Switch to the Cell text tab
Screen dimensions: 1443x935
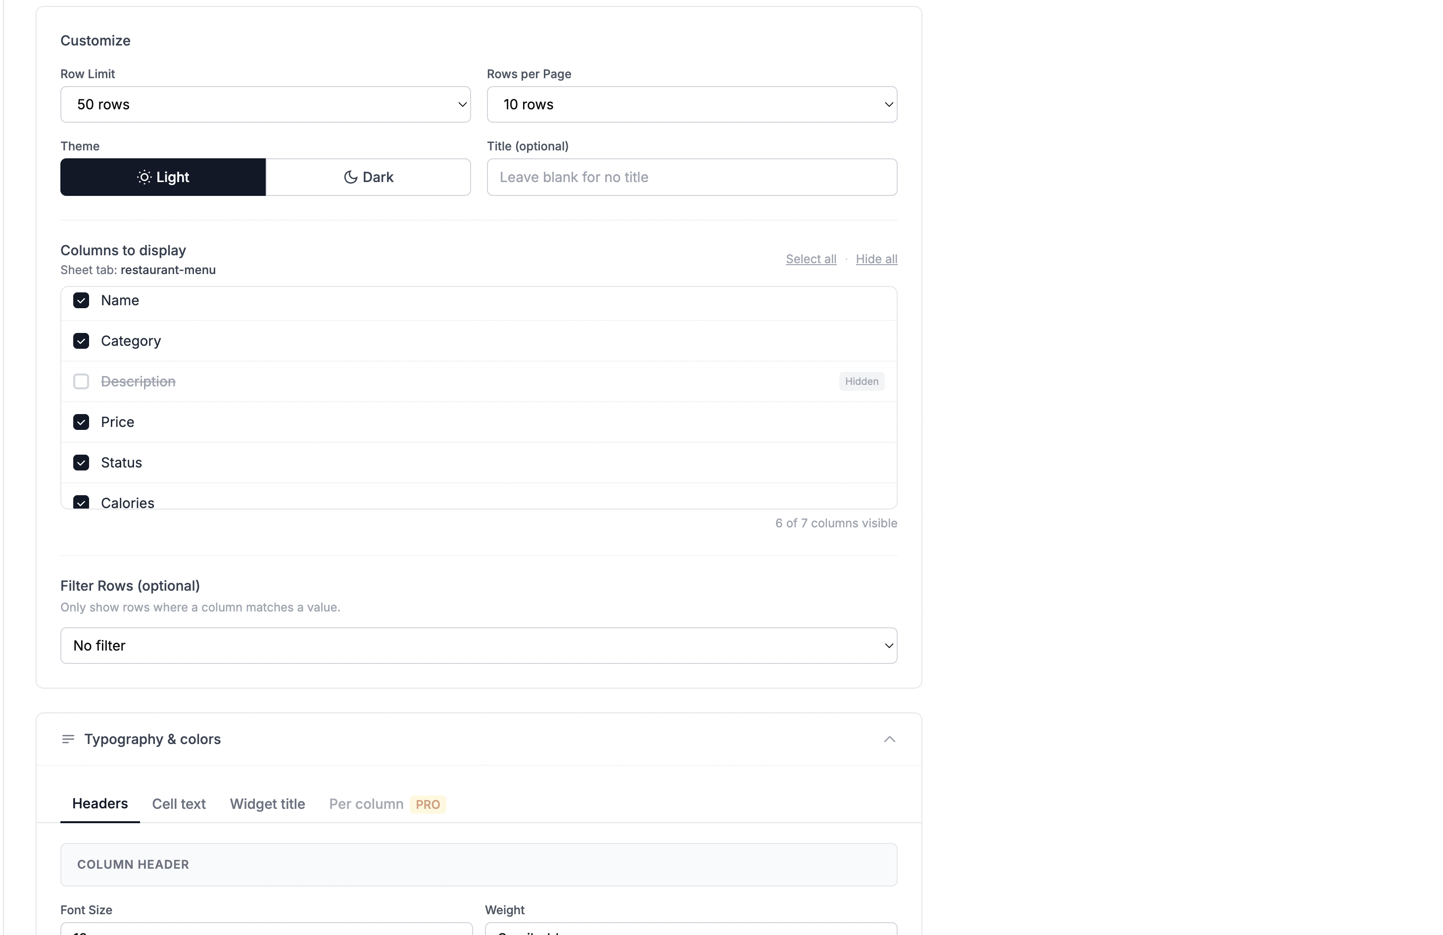[179, 804]
